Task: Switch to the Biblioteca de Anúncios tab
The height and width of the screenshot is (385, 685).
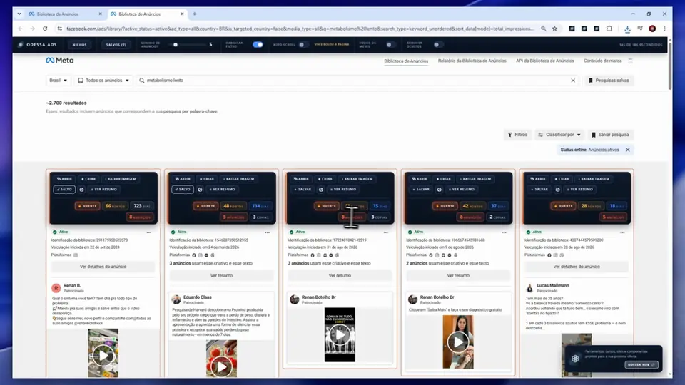Action: point(406,61)
